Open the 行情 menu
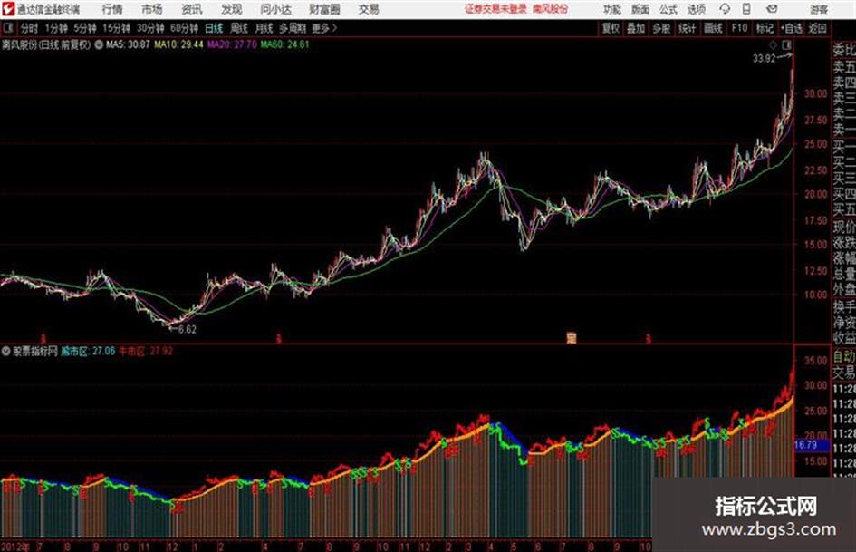 [112, 9]
